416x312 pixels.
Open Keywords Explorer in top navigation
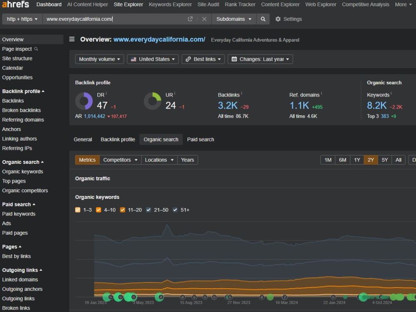[x=170, y=5]
